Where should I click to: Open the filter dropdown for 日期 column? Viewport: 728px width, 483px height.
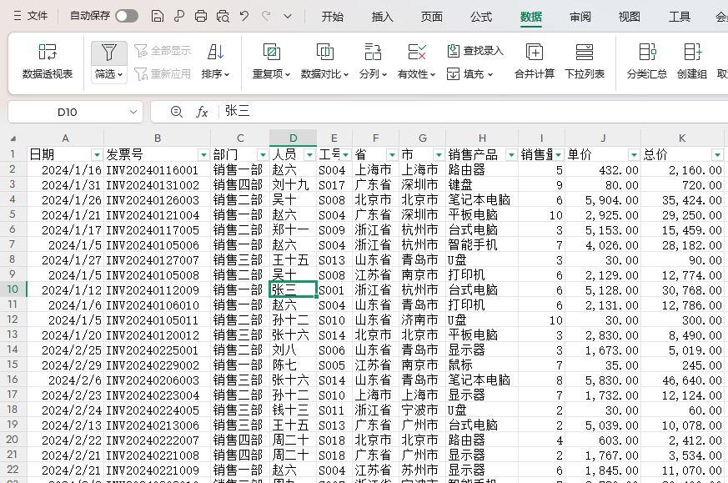pyautogui.click(x=97, y=155)
